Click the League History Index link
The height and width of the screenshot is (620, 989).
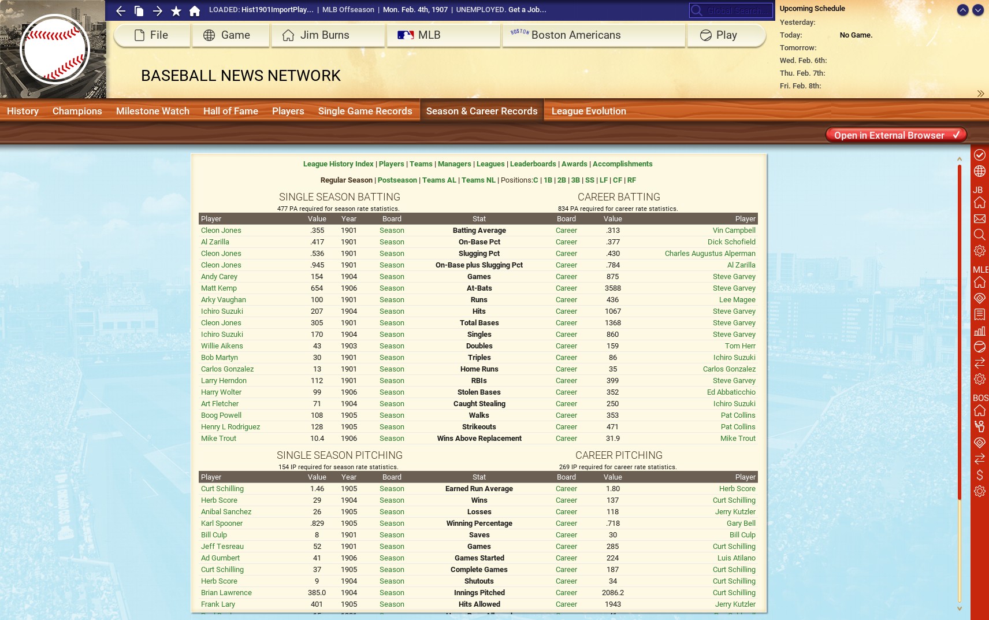coord(339,164)
